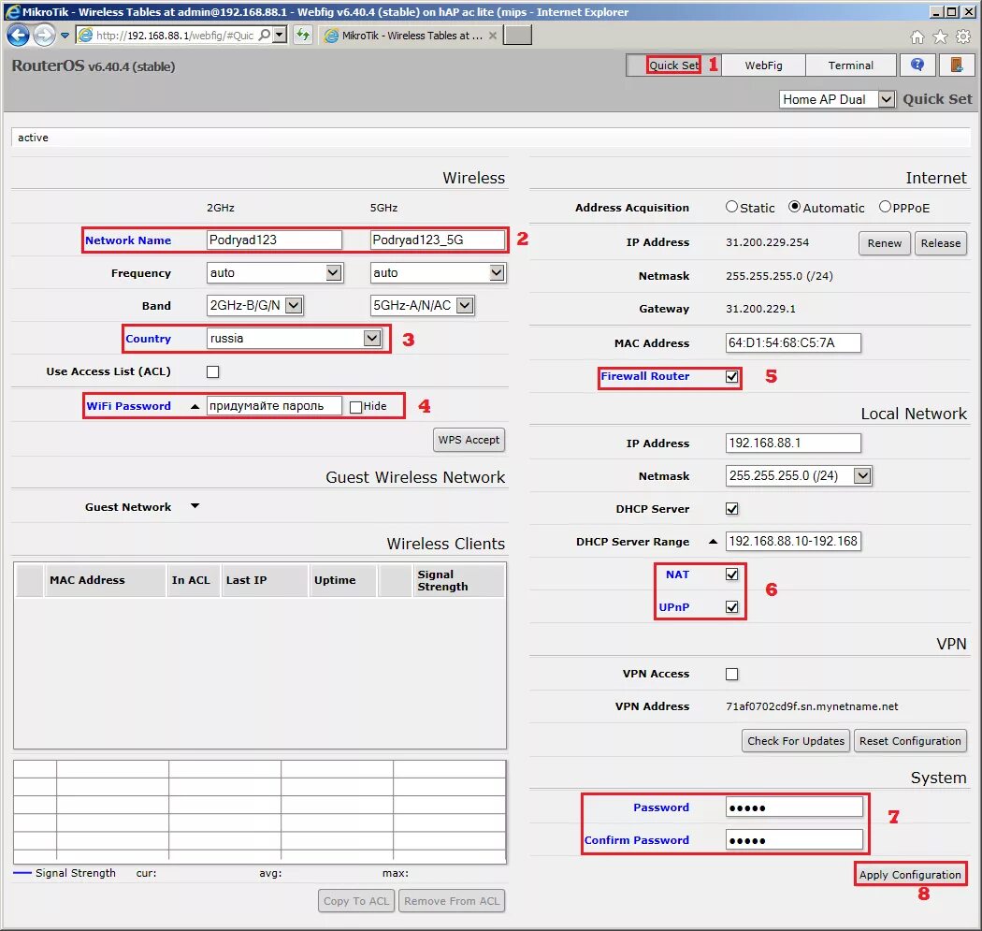Click the Confirm Password field
982x931 pixels.
[794, 839]
